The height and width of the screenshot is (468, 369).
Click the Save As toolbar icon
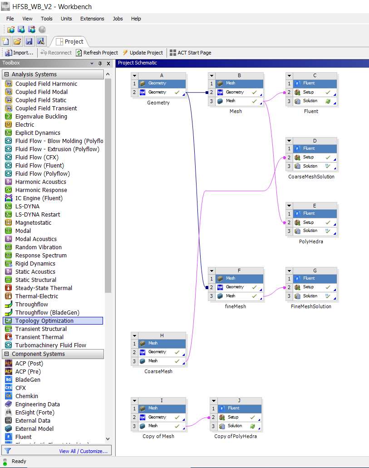tap(40, 41)
